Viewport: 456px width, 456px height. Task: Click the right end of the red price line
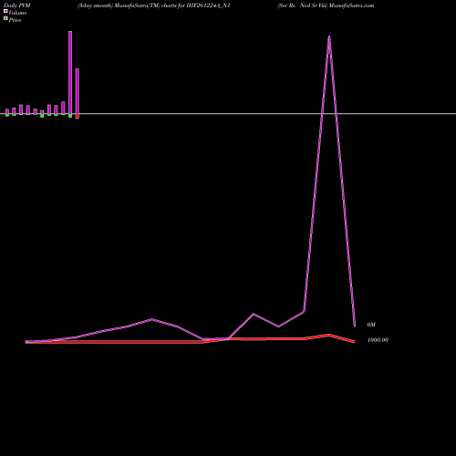pyautogui.click(x=354, y=342)
